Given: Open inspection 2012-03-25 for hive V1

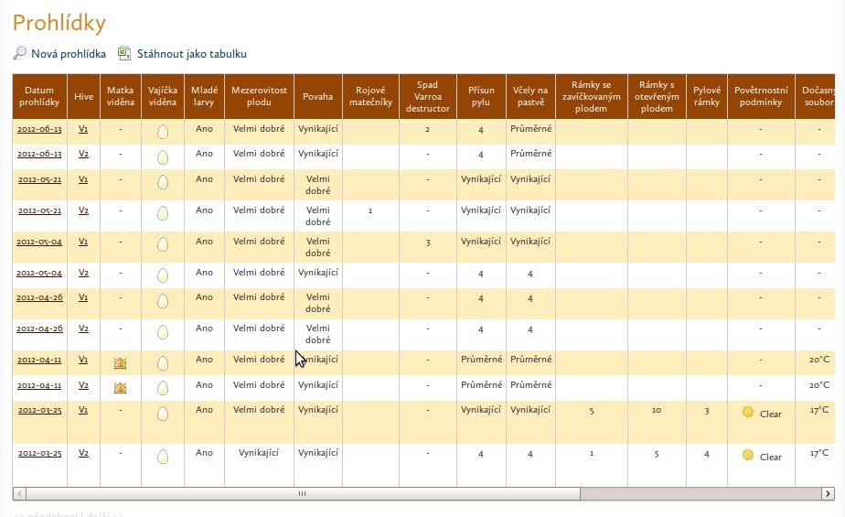Looking at the screenshot, I should pyautogui.click(x=39, y=410).
